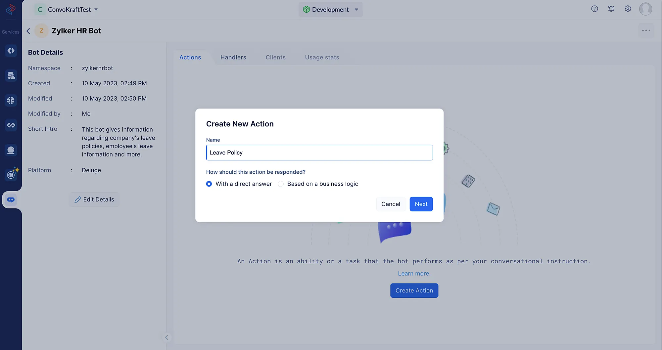Select "Based on a business logic" option

pyautogui.click(x=281, y=184)
